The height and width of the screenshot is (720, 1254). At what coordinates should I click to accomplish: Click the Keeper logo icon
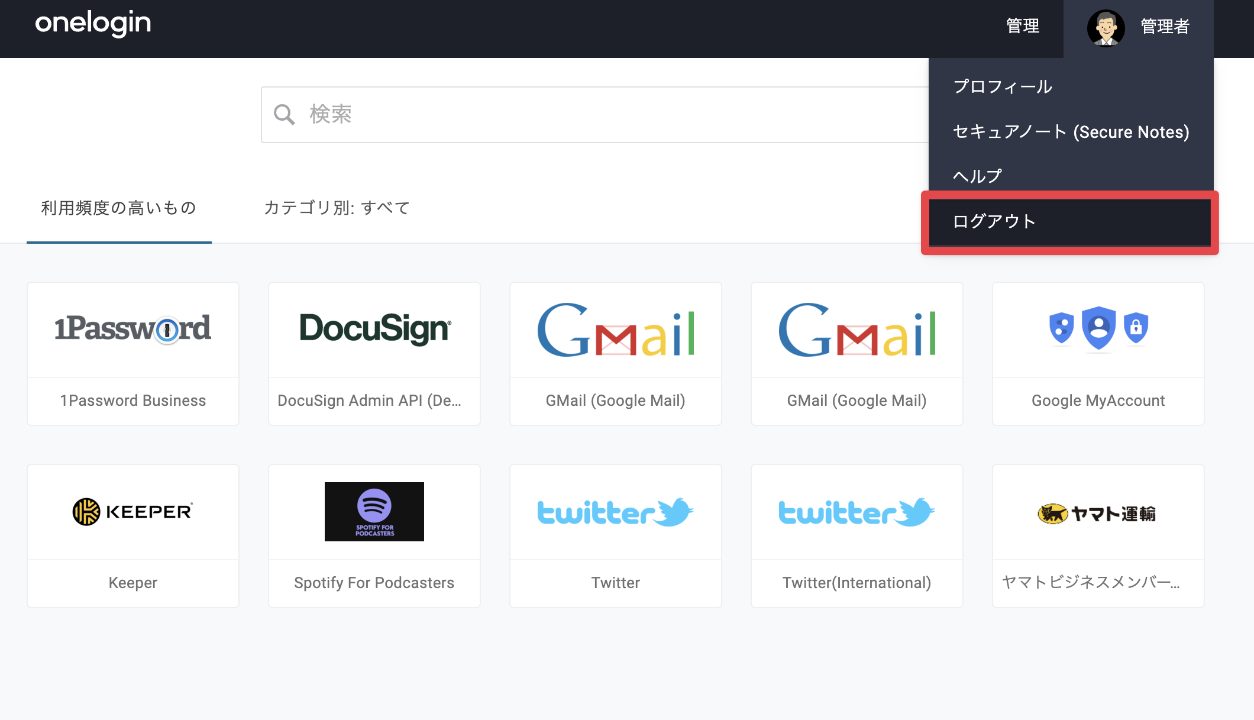click(133, 512)
